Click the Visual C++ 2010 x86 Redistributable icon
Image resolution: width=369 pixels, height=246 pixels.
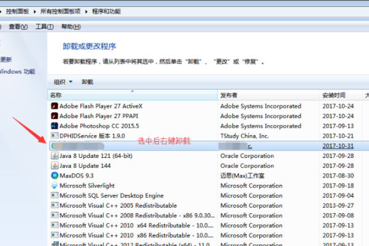(x=55, y=235)
